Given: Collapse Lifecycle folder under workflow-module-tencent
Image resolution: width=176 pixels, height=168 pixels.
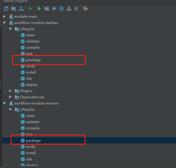Looking at the screenshot, I should tap(10, 110).
